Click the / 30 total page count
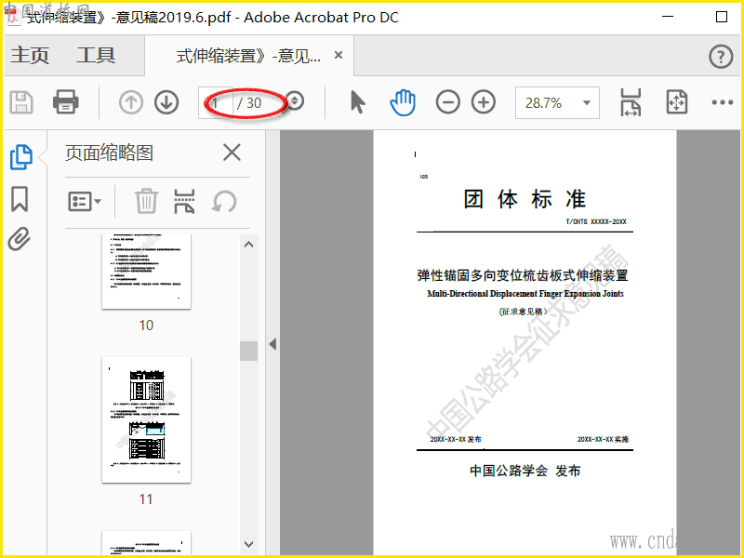Viewport: 744px width, 558px height. pos(249,103)
